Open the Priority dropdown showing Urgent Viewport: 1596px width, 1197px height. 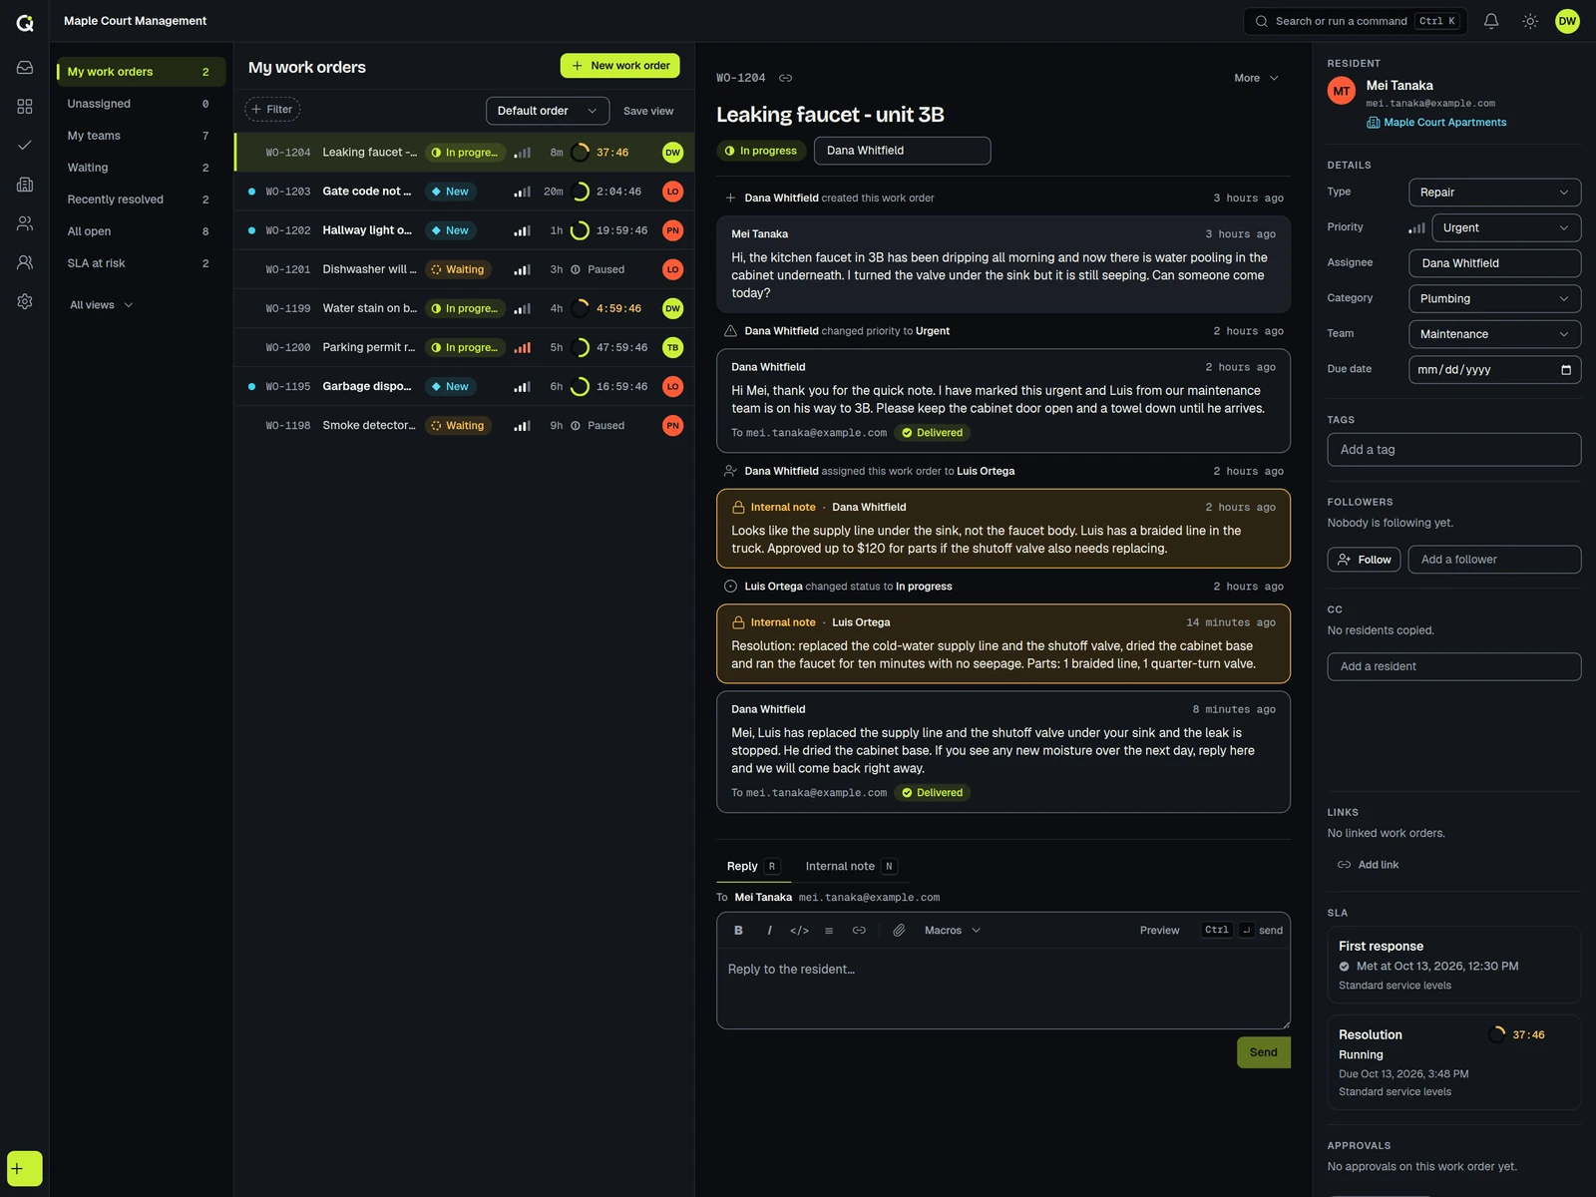tap(1505, 227)
